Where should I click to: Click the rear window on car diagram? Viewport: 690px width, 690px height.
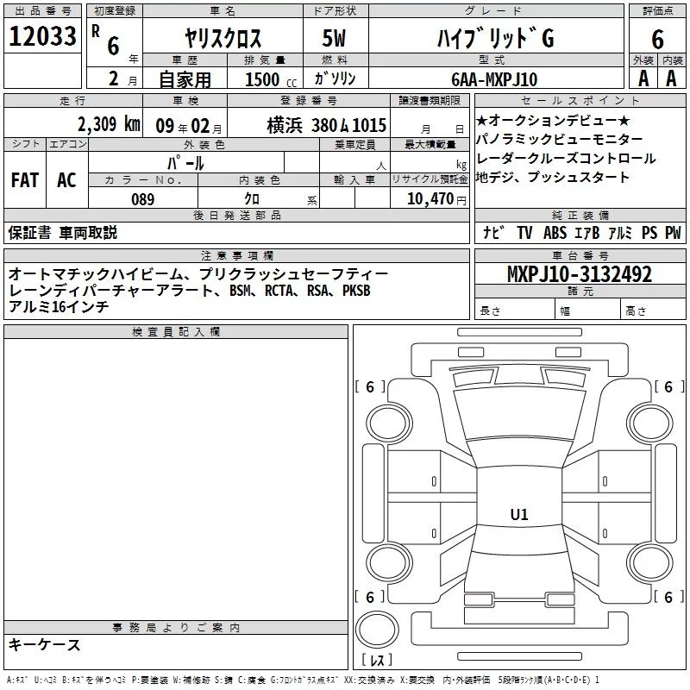519,539
